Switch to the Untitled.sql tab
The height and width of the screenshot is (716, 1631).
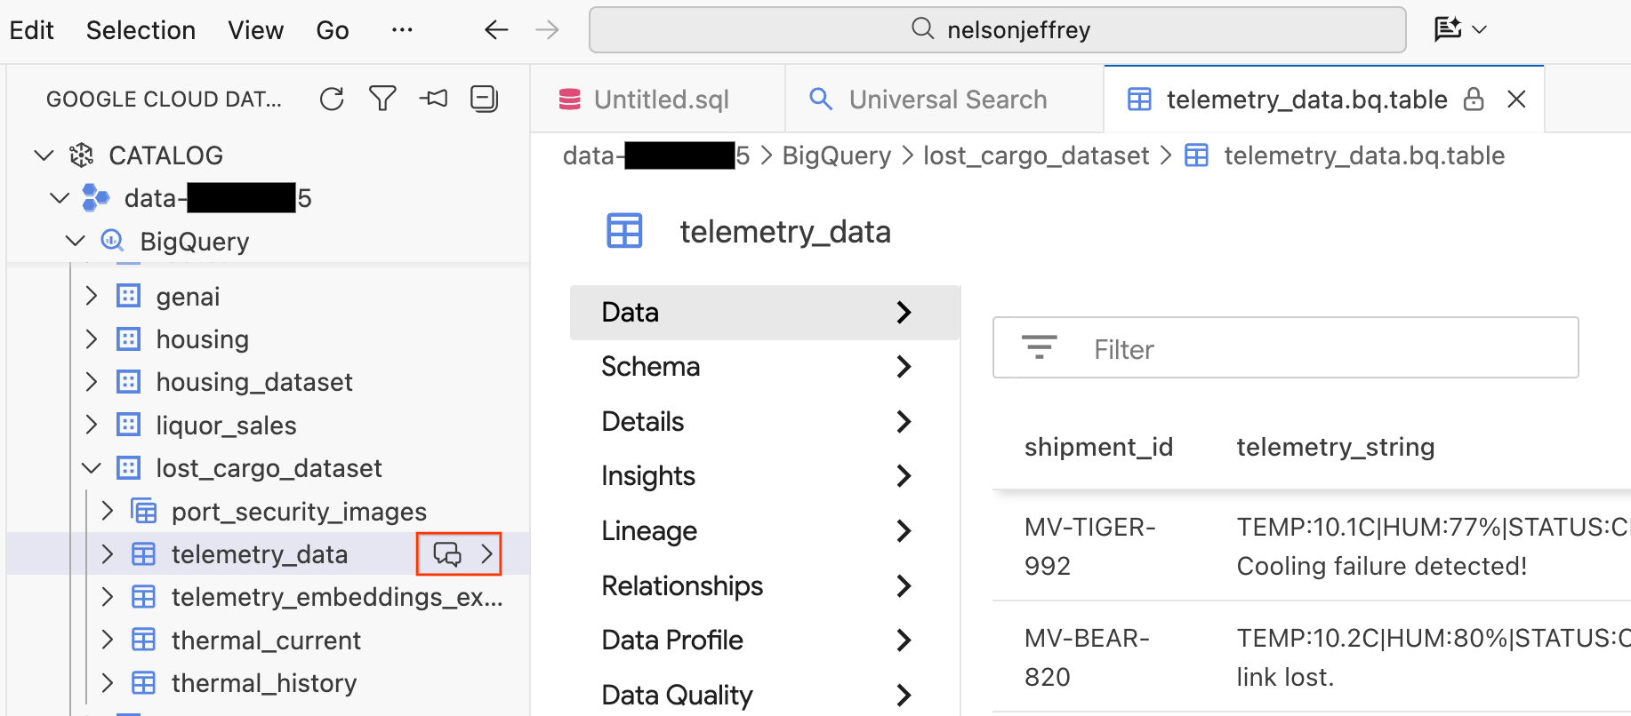click(x=658, y=99)
